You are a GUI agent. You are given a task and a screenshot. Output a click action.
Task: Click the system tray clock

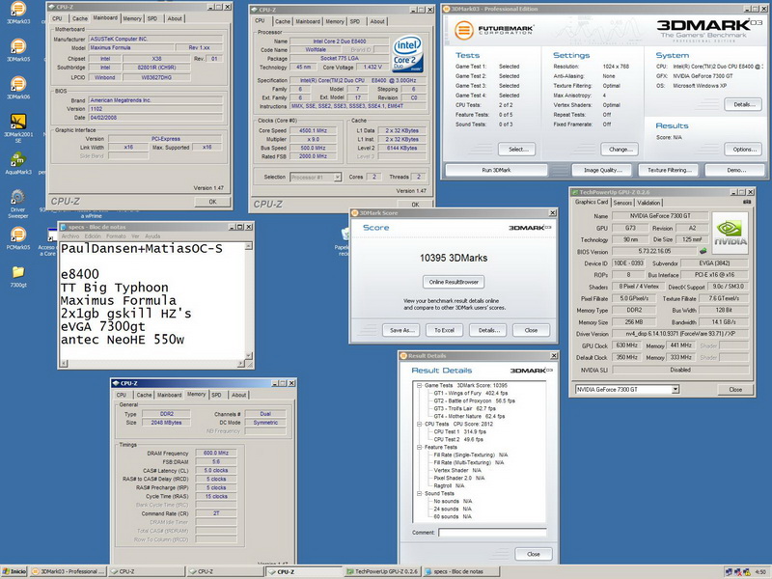pos(760,572)
